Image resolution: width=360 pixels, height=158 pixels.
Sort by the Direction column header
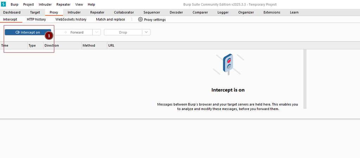coord(63,46)
